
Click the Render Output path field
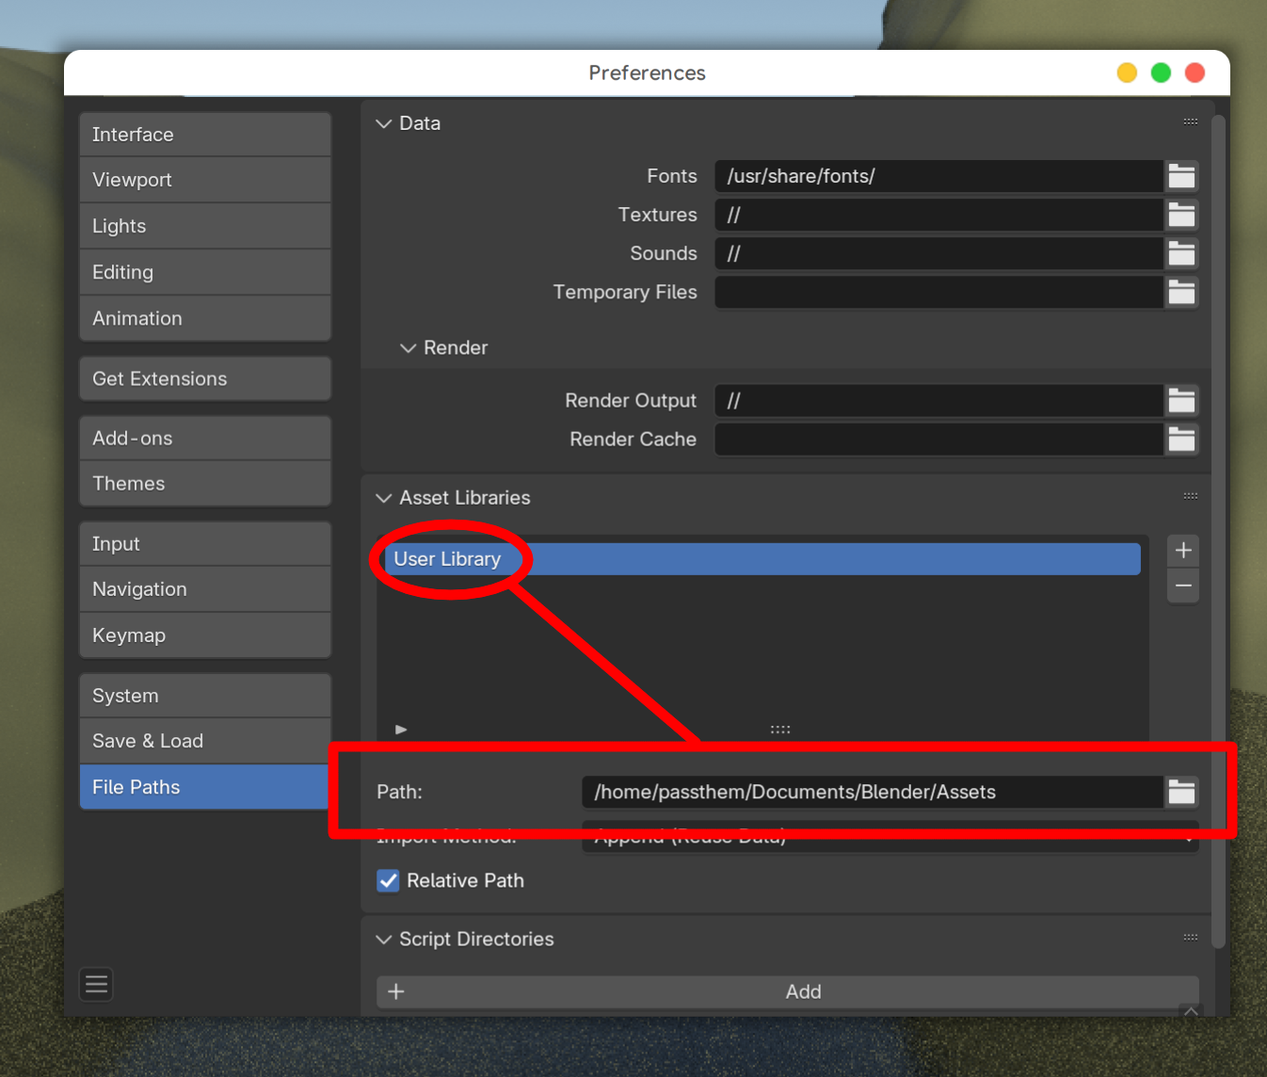[x=938, y=400]
